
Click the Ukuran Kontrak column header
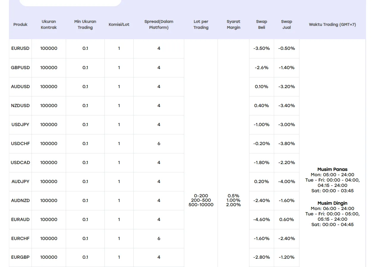[x=49, y=24]
